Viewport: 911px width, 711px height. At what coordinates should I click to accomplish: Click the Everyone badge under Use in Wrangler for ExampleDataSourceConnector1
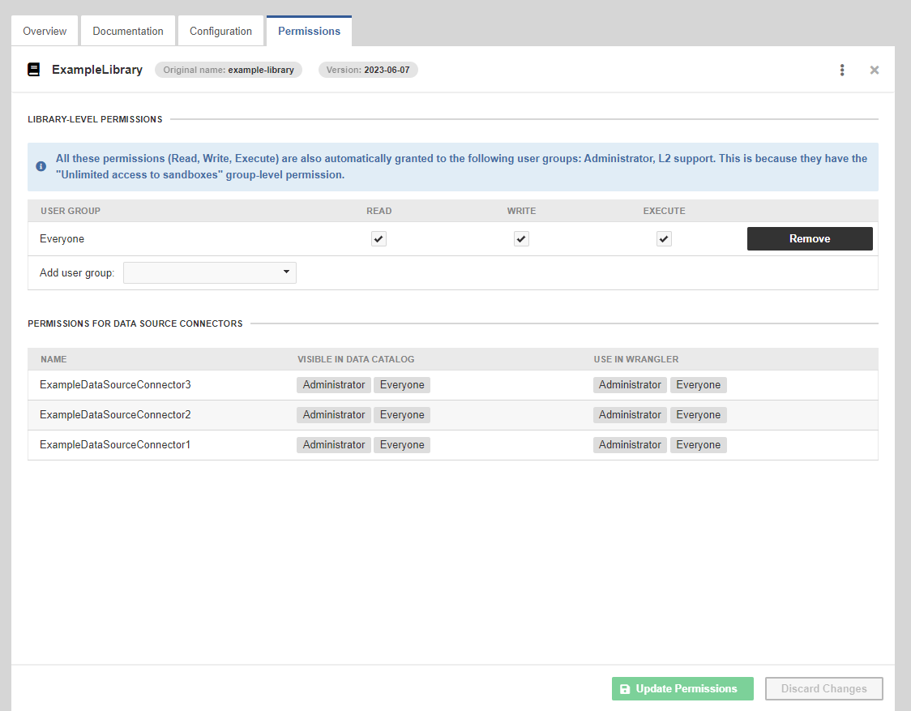(698, 444)
